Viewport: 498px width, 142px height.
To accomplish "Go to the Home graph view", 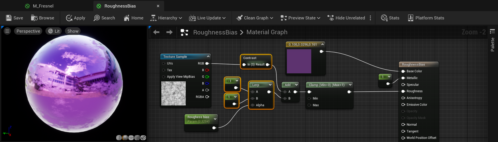I will tap(127, 18).
